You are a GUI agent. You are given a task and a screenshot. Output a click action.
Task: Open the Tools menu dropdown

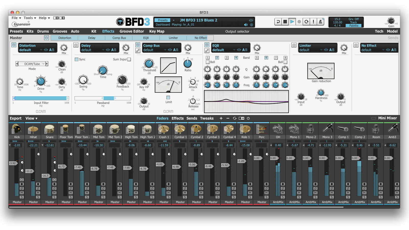click(x=30, y=18)
